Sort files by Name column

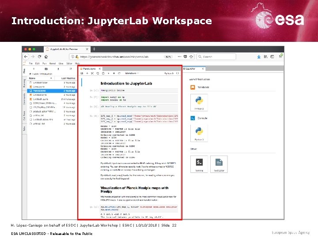[x=41, y=78]
